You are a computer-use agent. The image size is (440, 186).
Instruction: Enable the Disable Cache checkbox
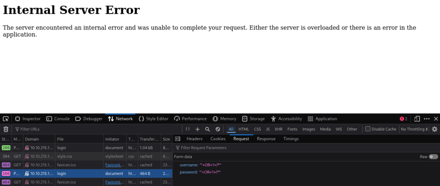coord(368,129)
